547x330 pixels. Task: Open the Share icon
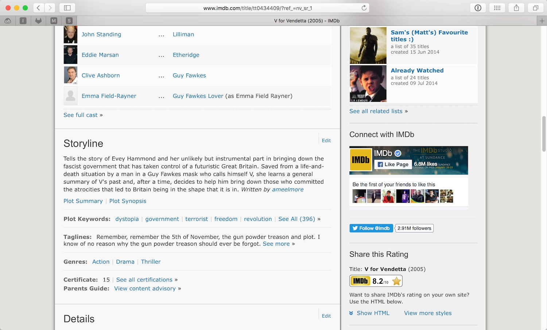pyautogui.click(x=516, y=8)
